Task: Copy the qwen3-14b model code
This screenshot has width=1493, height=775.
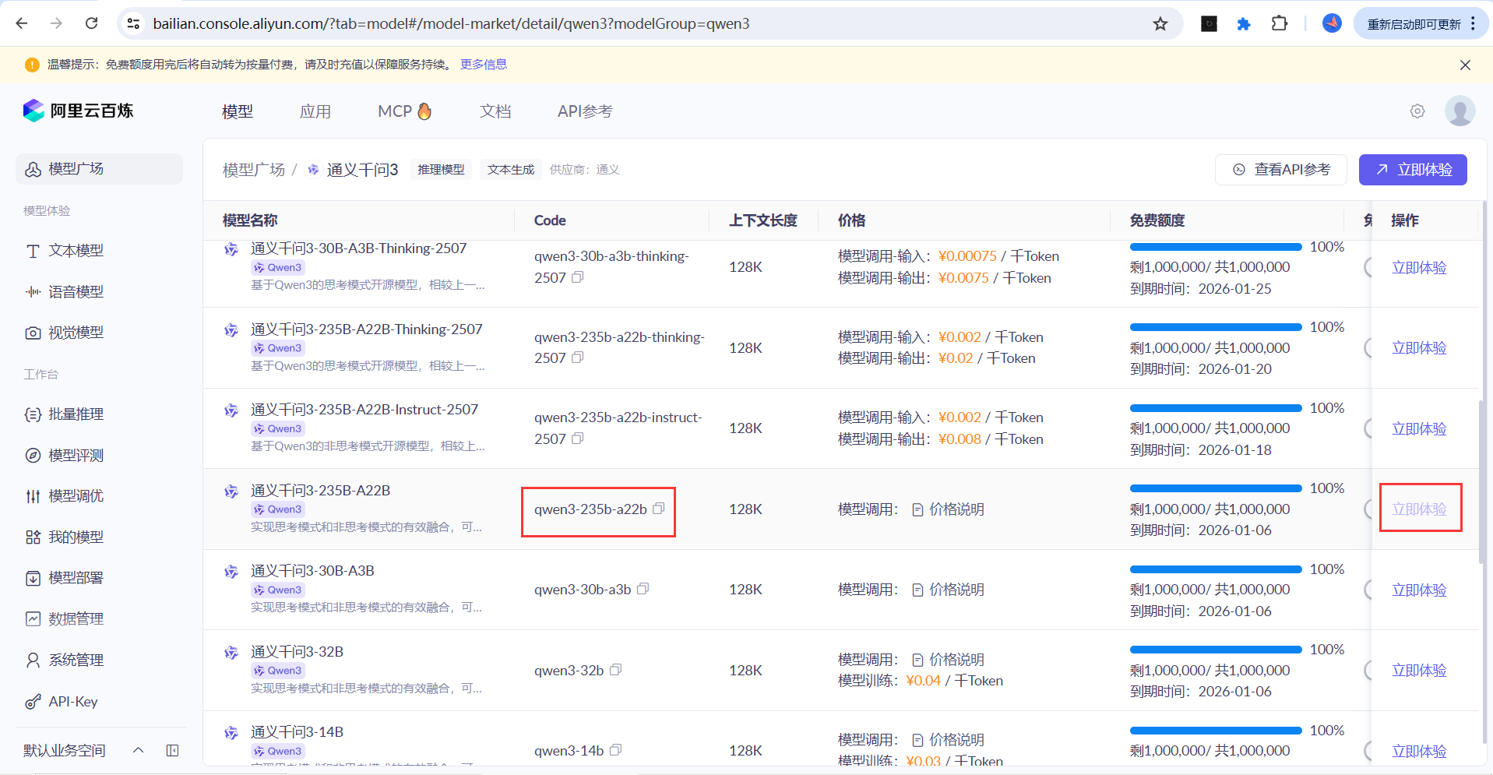Action: pyautogui.click(x=615, y=750)
